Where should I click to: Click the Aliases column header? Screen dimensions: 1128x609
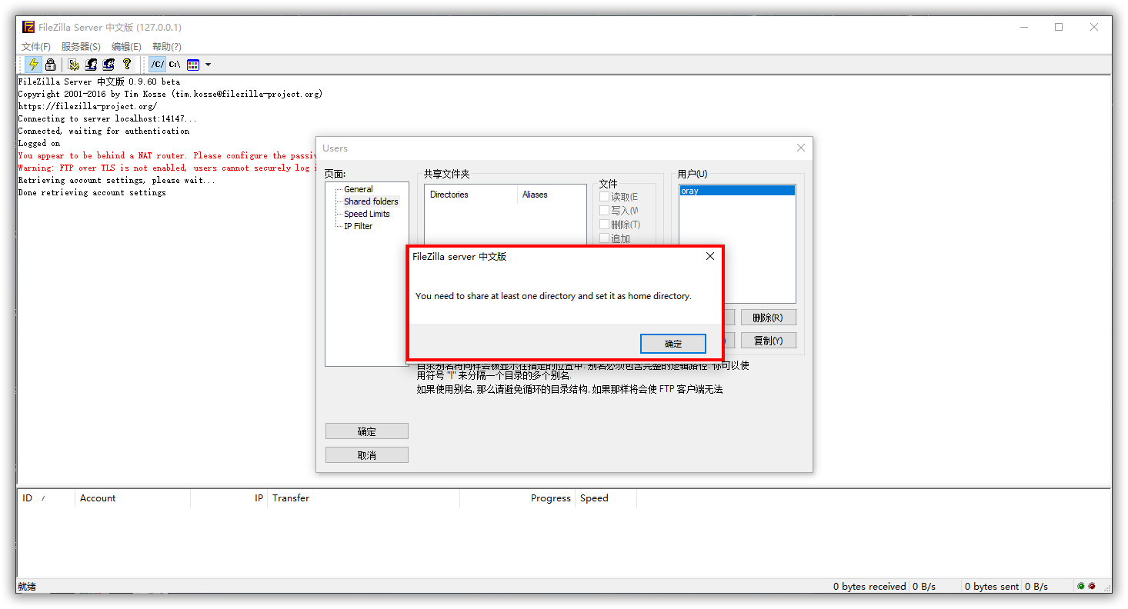point(551,195)
